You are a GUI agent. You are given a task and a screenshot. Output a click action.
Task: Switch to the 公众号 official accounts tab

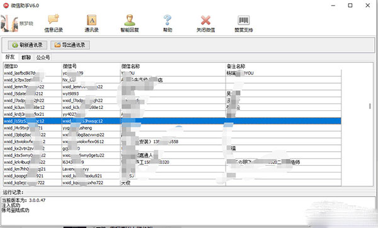pyautogui.click(x=43, y=57)
